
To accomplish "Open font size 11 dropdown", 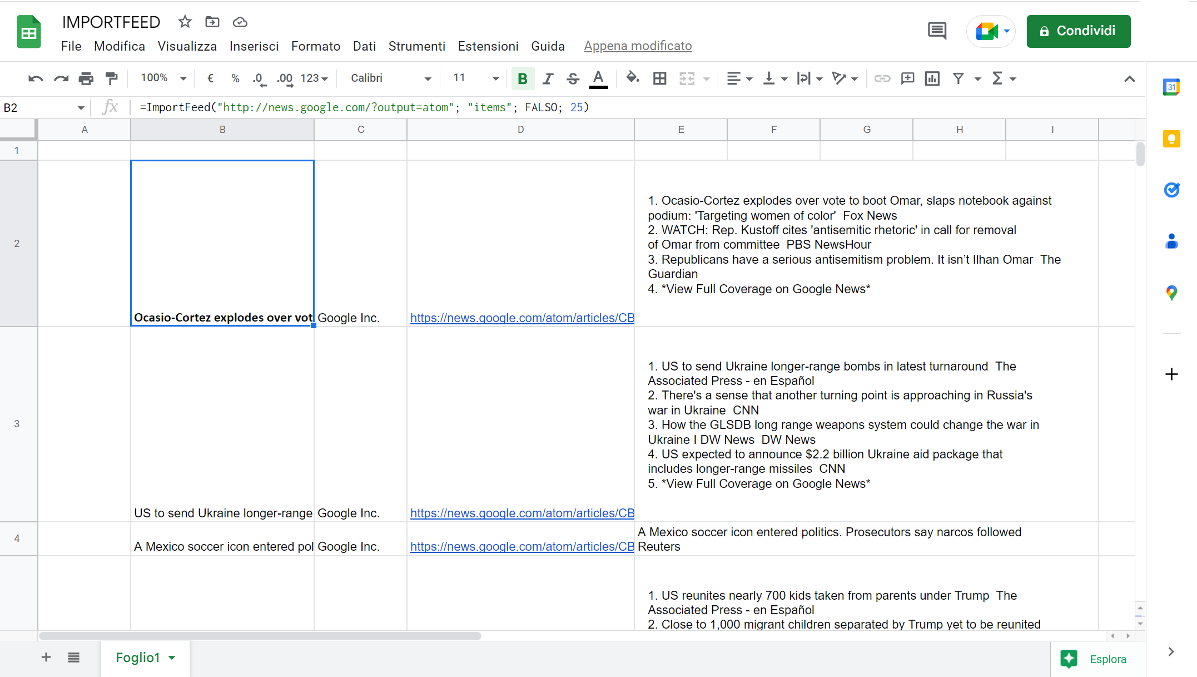I will point(475,78).
